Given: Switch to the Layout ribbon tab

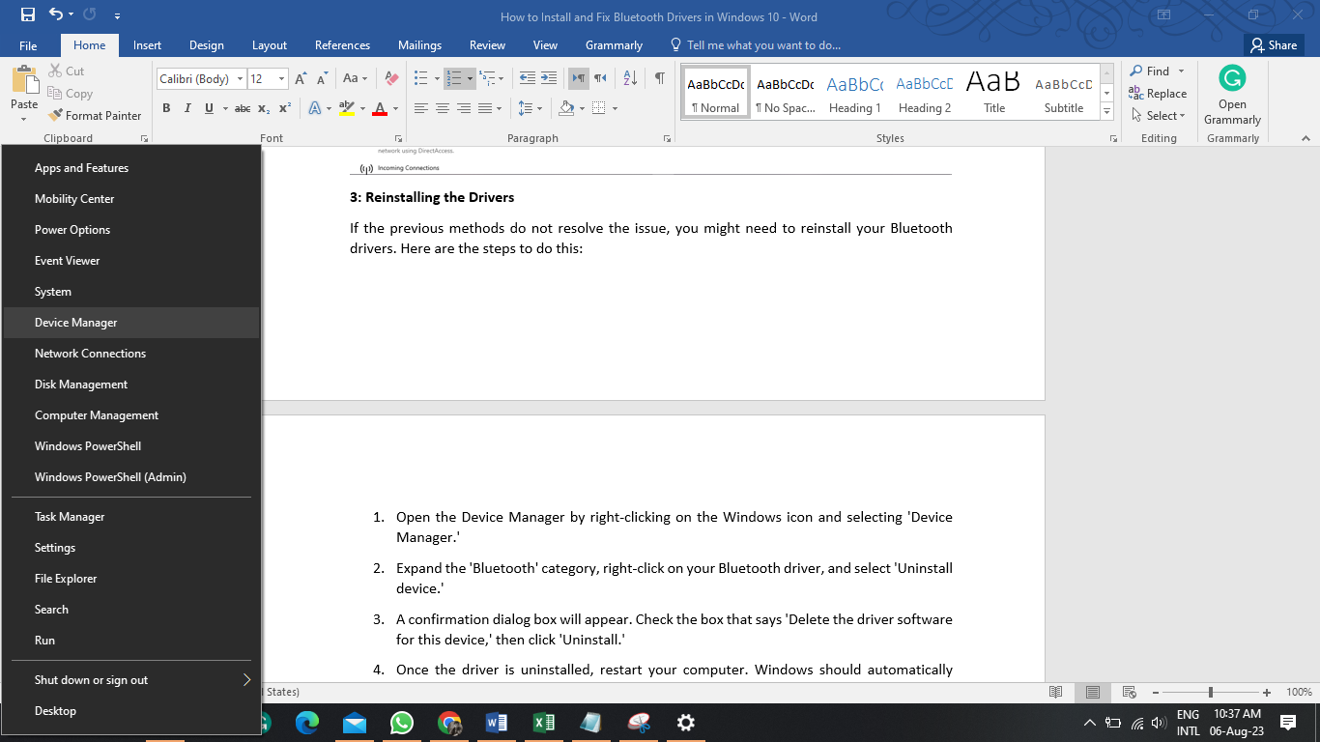Looking at the screenshot, I should tap(270, 45).
